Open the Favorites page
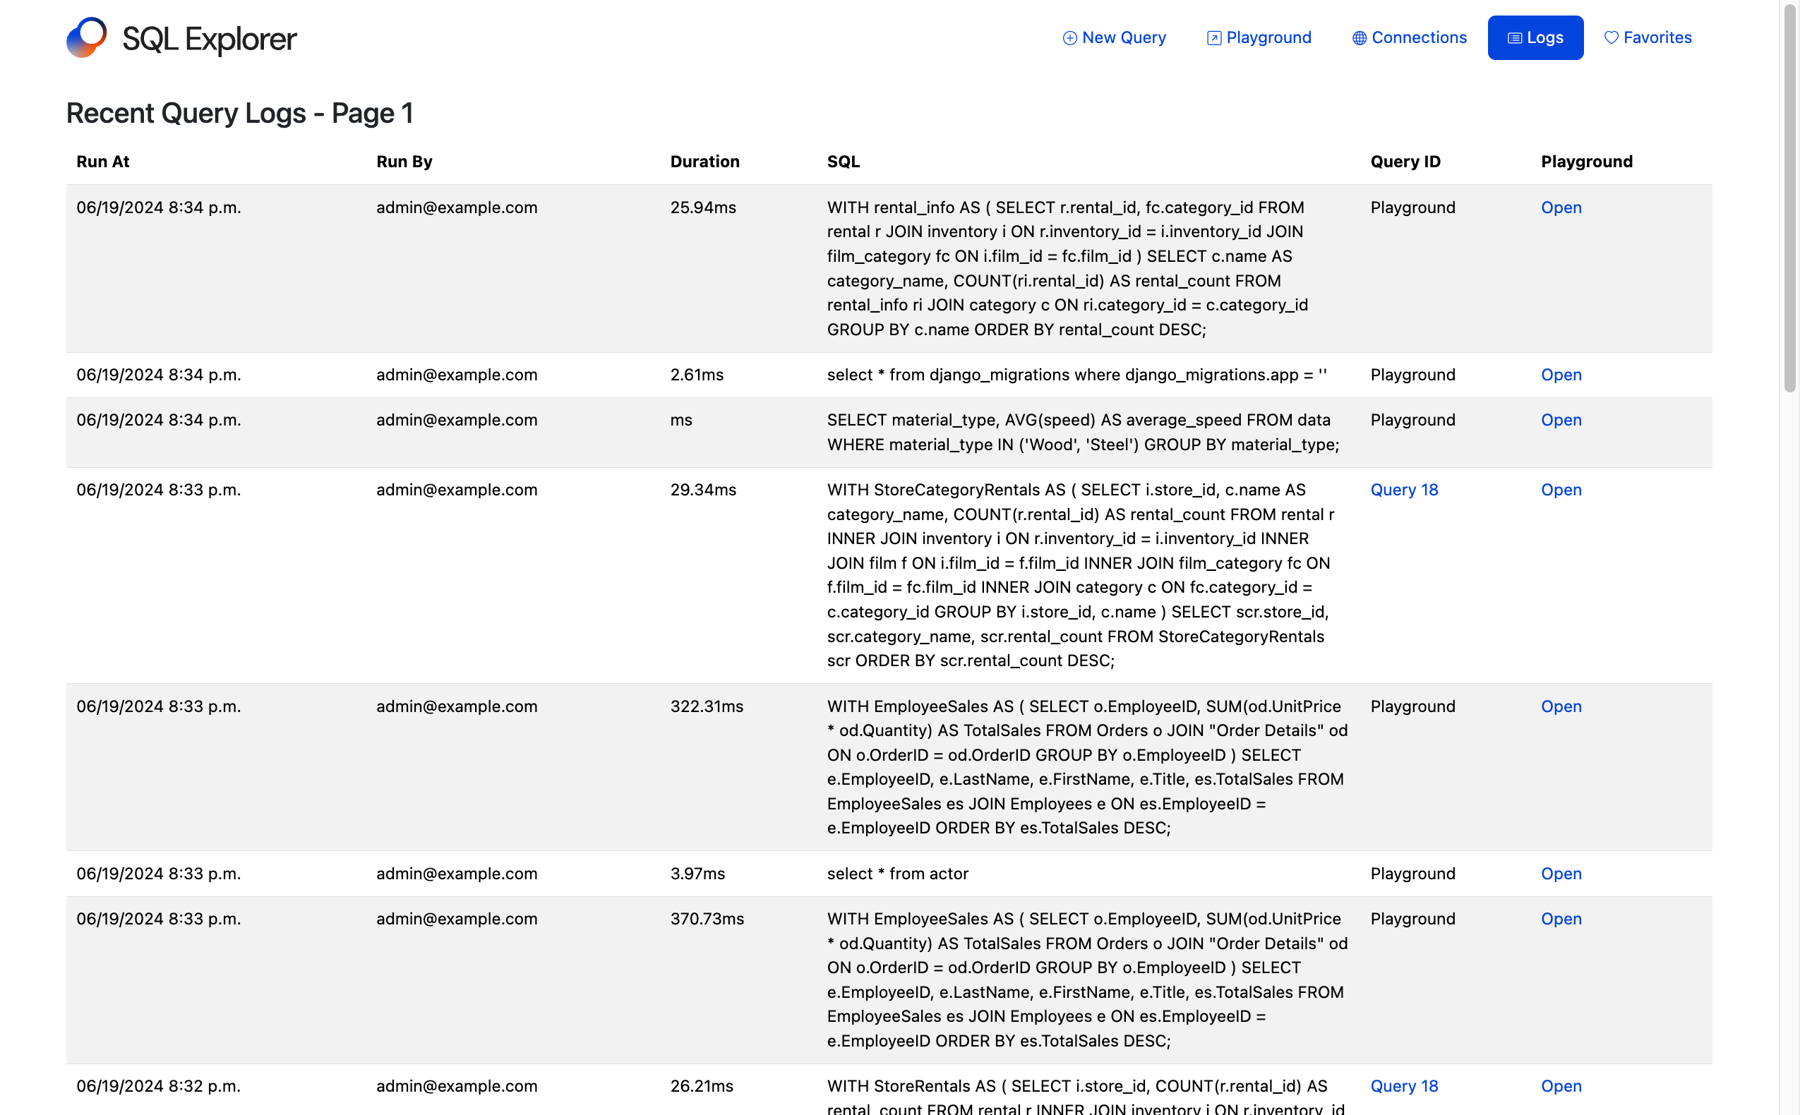The width and height of the screenshot is (1800, 1115). pyautogui.click(x=1656, y=37)
